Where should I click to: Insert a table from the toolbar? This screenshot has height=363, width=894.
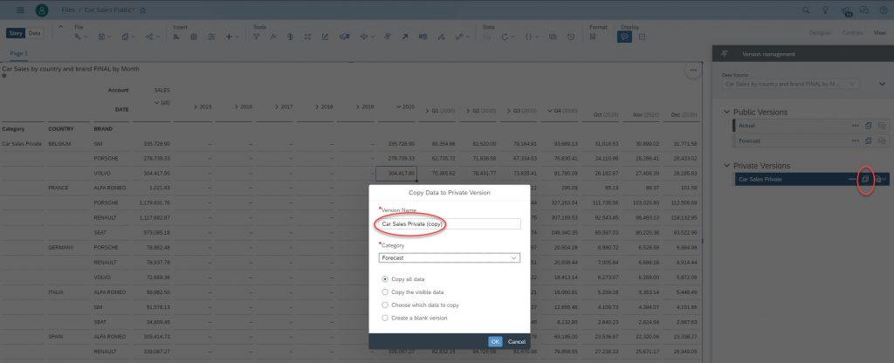194,37
